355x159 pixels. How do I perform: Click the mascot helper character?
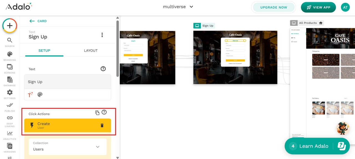[343, 128]
